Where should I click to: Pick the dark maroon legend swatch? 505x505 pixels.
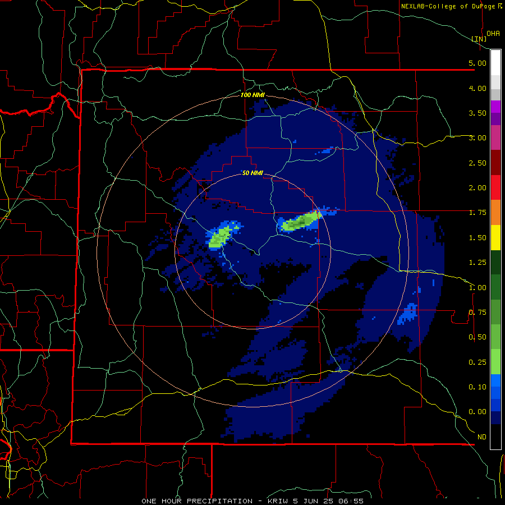pyautogui.click(x=495, y=163)
